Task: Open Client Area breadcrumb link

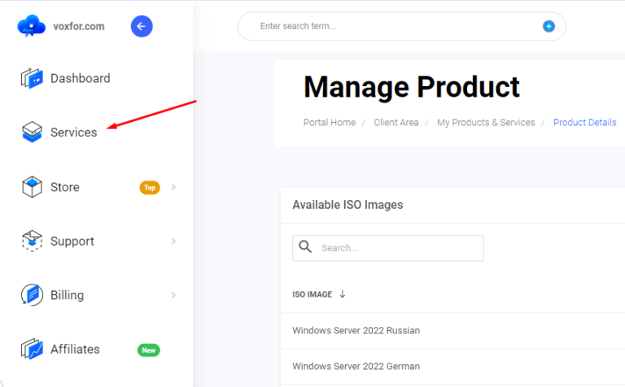Action: tap(396, 123)
